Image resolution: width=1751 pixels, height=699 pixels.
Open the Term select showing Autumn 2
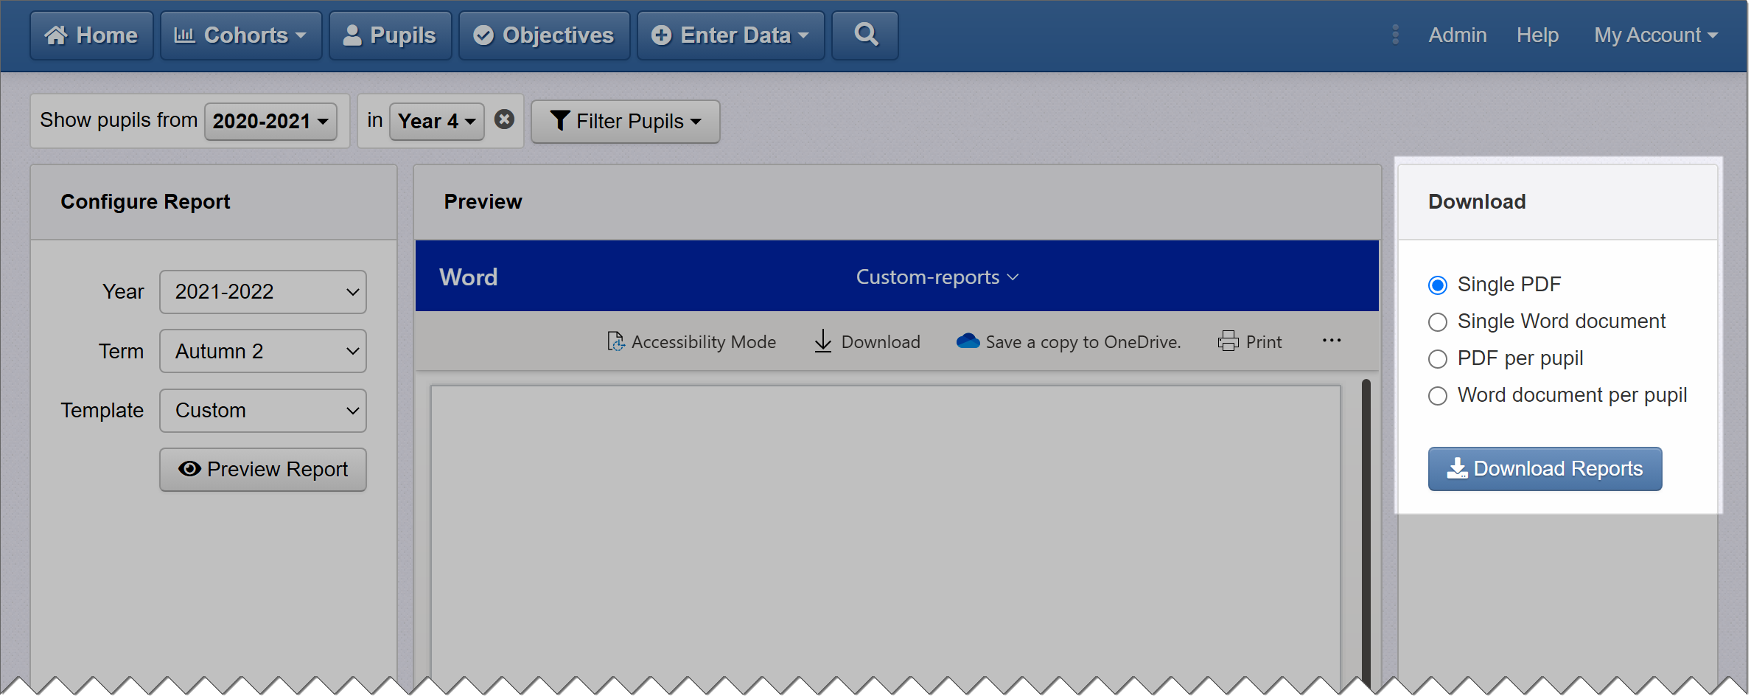click(x=263, y=351)
